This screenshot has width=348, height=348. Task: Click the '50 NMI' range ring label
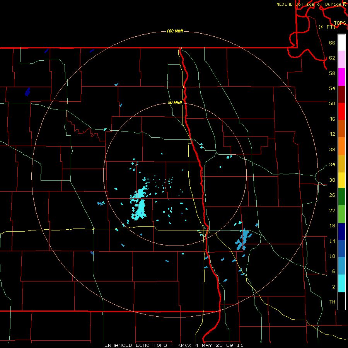tap(175, 102)
